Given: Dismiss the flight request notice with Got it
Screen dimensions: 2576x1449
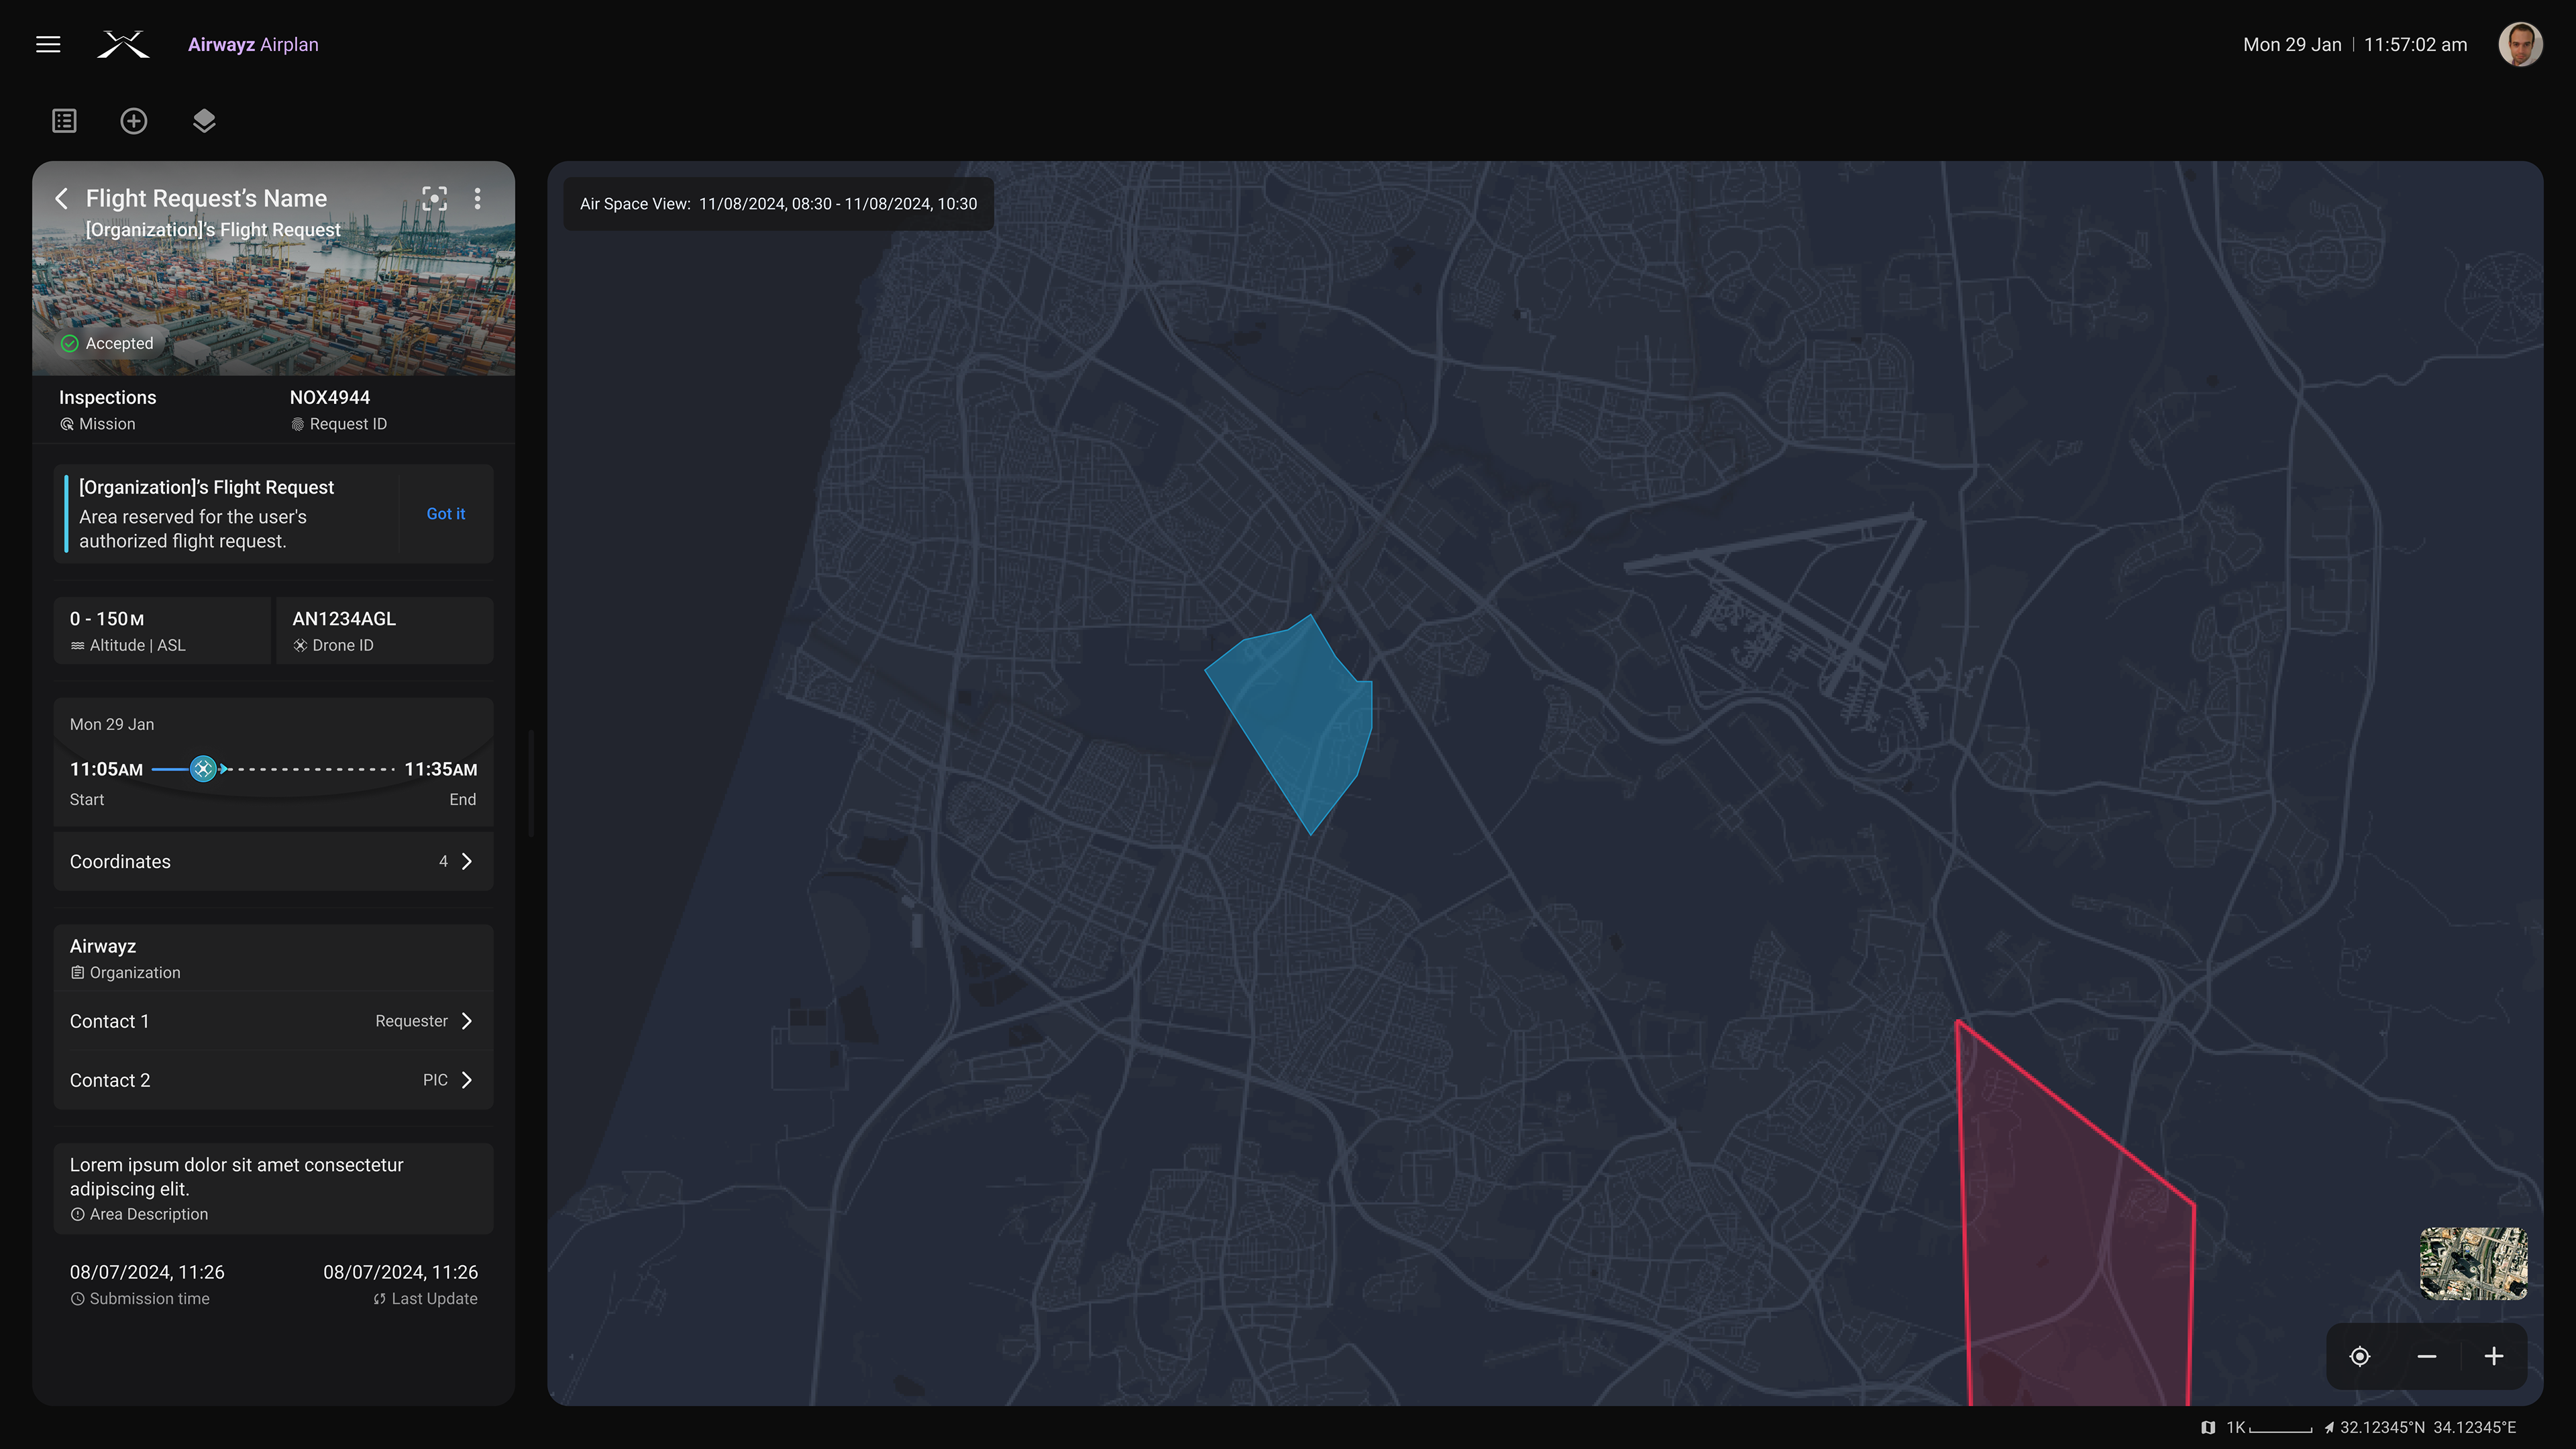Looking at the screenshot, I should click(445, 514).
